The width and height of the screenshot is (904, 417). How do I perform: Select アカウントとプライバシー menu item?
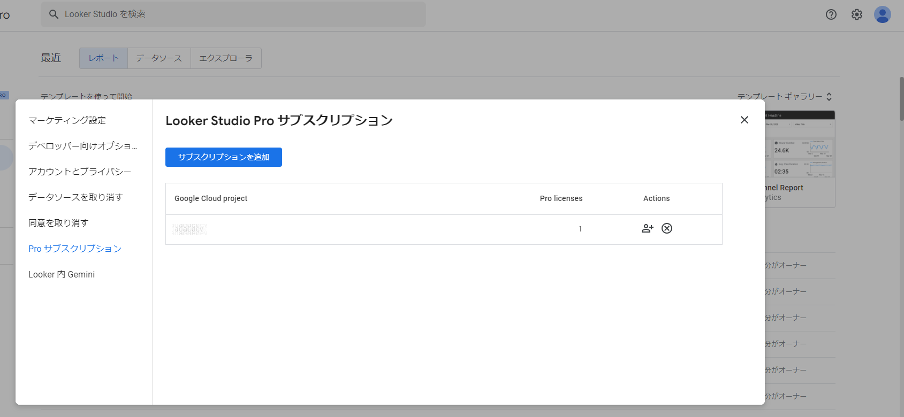click(79, 172)
